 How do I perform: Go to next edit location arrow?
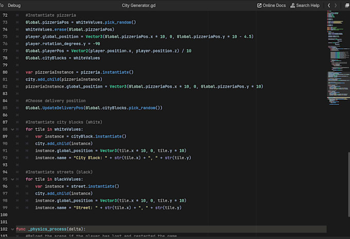coord(336,5)
